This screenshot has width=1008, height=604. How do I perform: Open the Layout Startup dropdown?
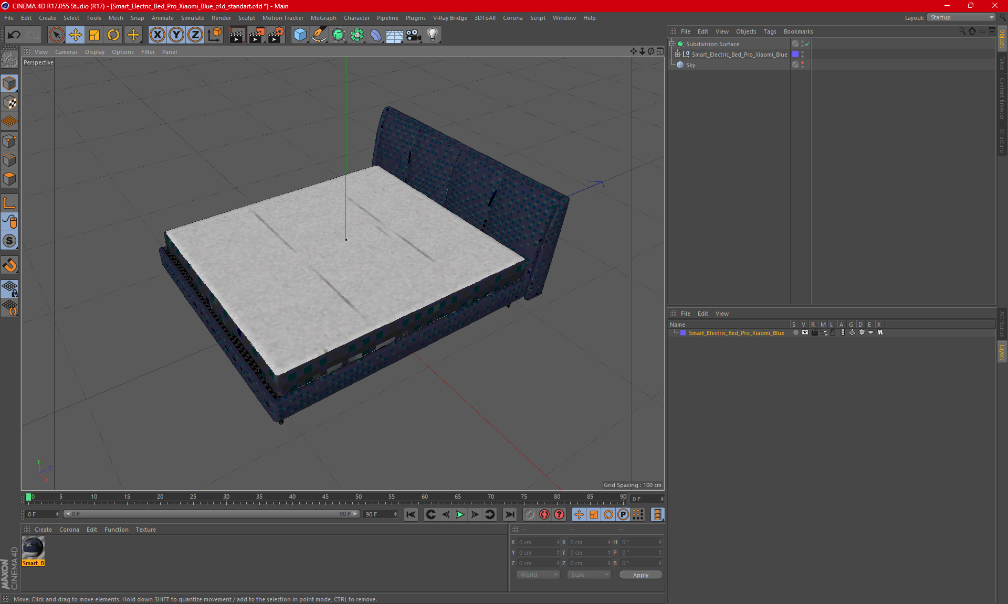click(962, 17)
